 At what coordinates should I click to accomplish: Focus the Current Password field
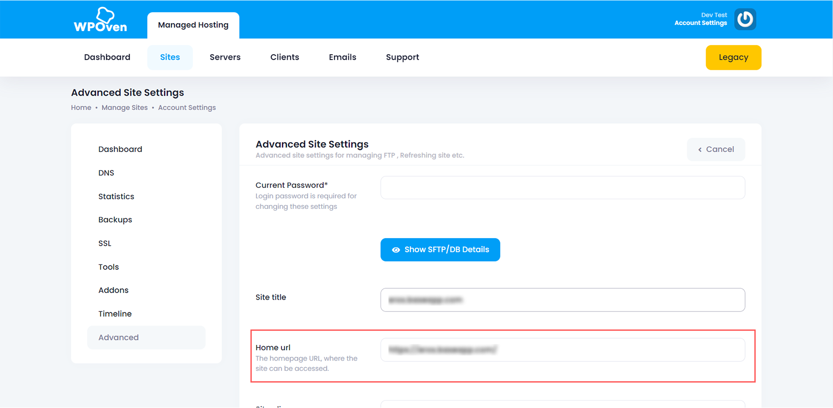(563, 188)
